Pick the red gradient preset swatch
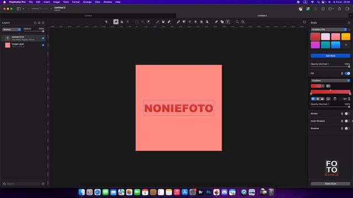Screen dimensions: 353x198 (315, 37)
